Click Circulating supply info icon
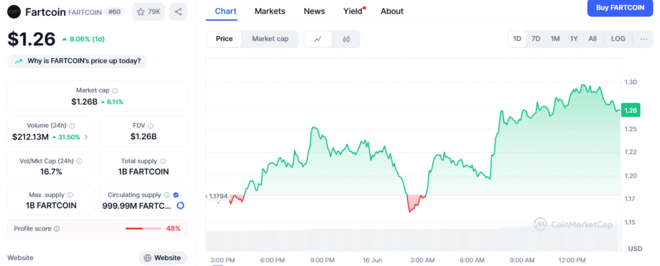Screen dimensions: 660x266 point(167,195)
